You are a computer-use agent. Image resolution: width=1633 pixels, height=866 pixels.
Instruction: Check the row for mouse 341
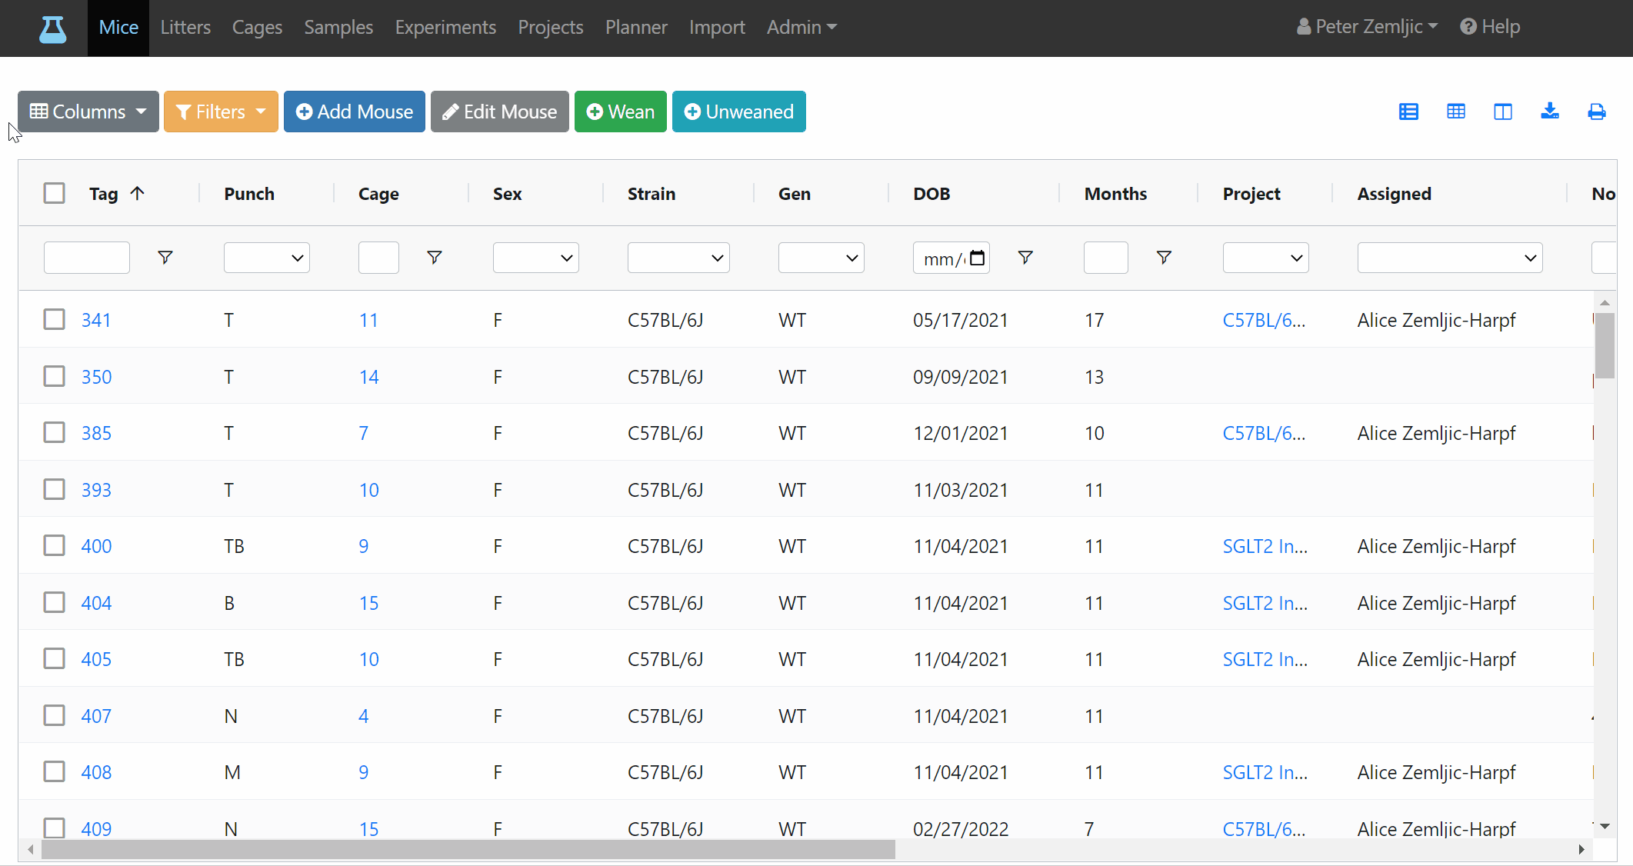(x=54, y=319)
